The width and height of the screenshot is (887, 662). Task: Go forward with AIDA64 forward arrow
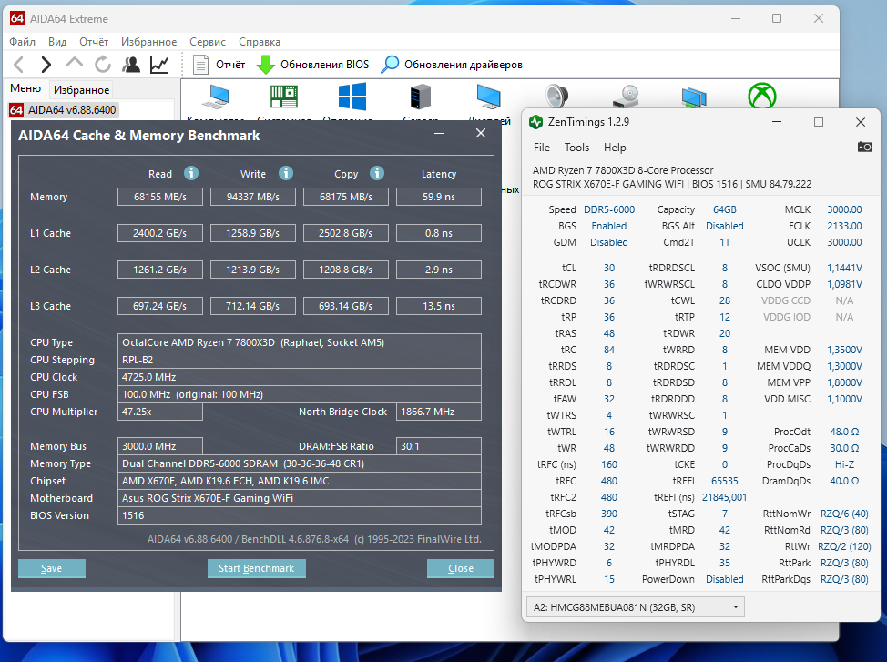(x=46, y=65)
